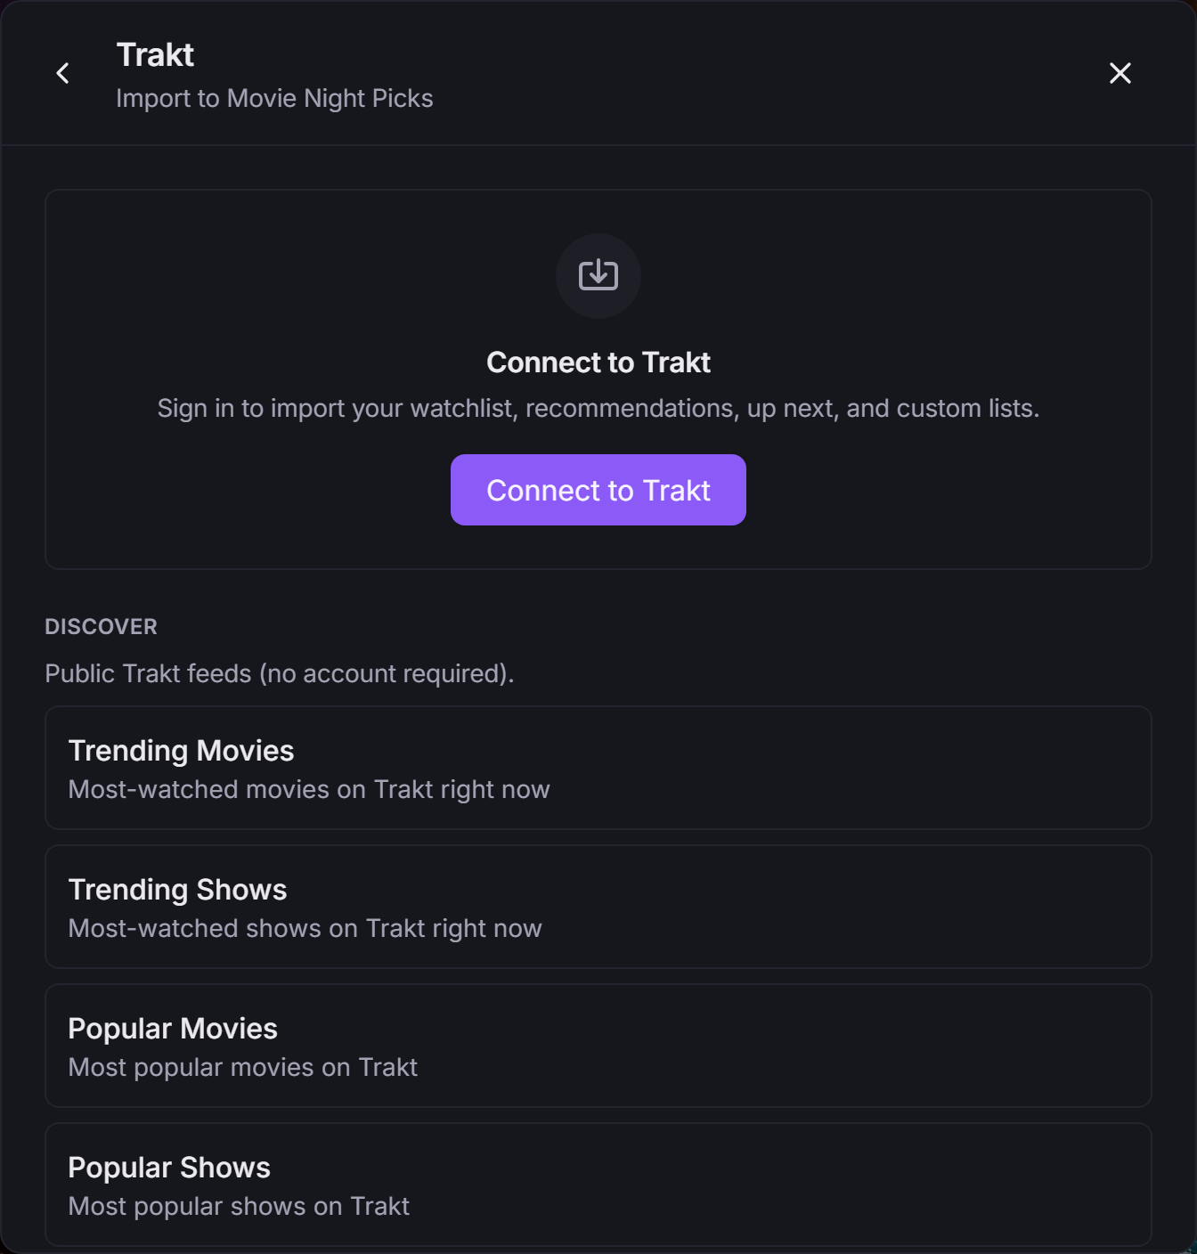Click the sign-in watchlist description text
The width and height of the screenshot is (1197, 1254).
598,408
